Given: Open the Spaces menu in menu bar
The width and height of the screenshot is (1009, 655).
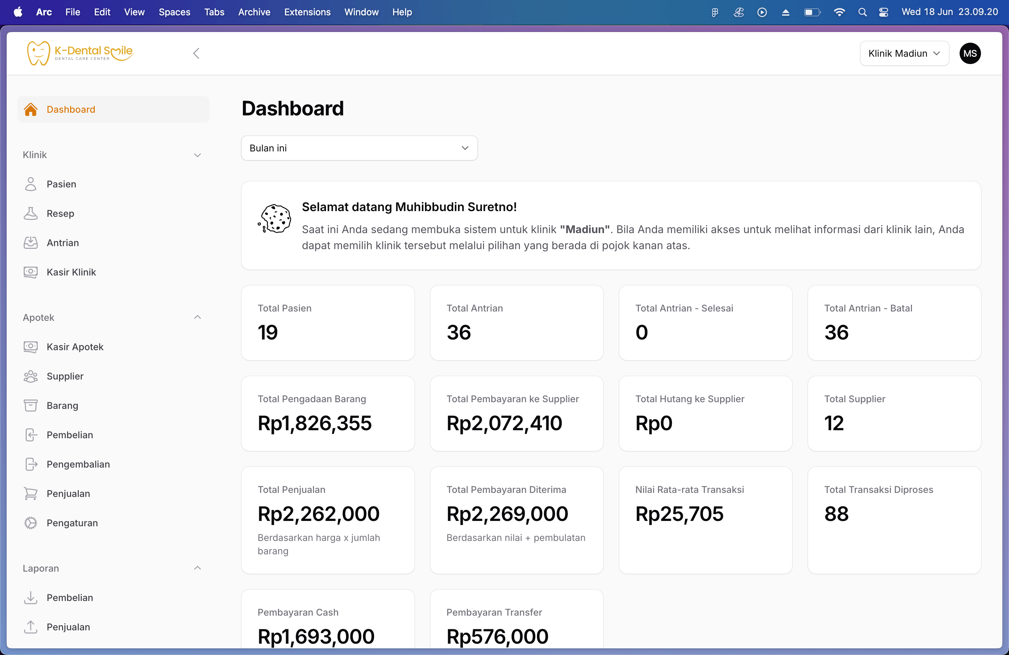Looking at the screenshot, I should pyautogui.click(x=174, y=12).
